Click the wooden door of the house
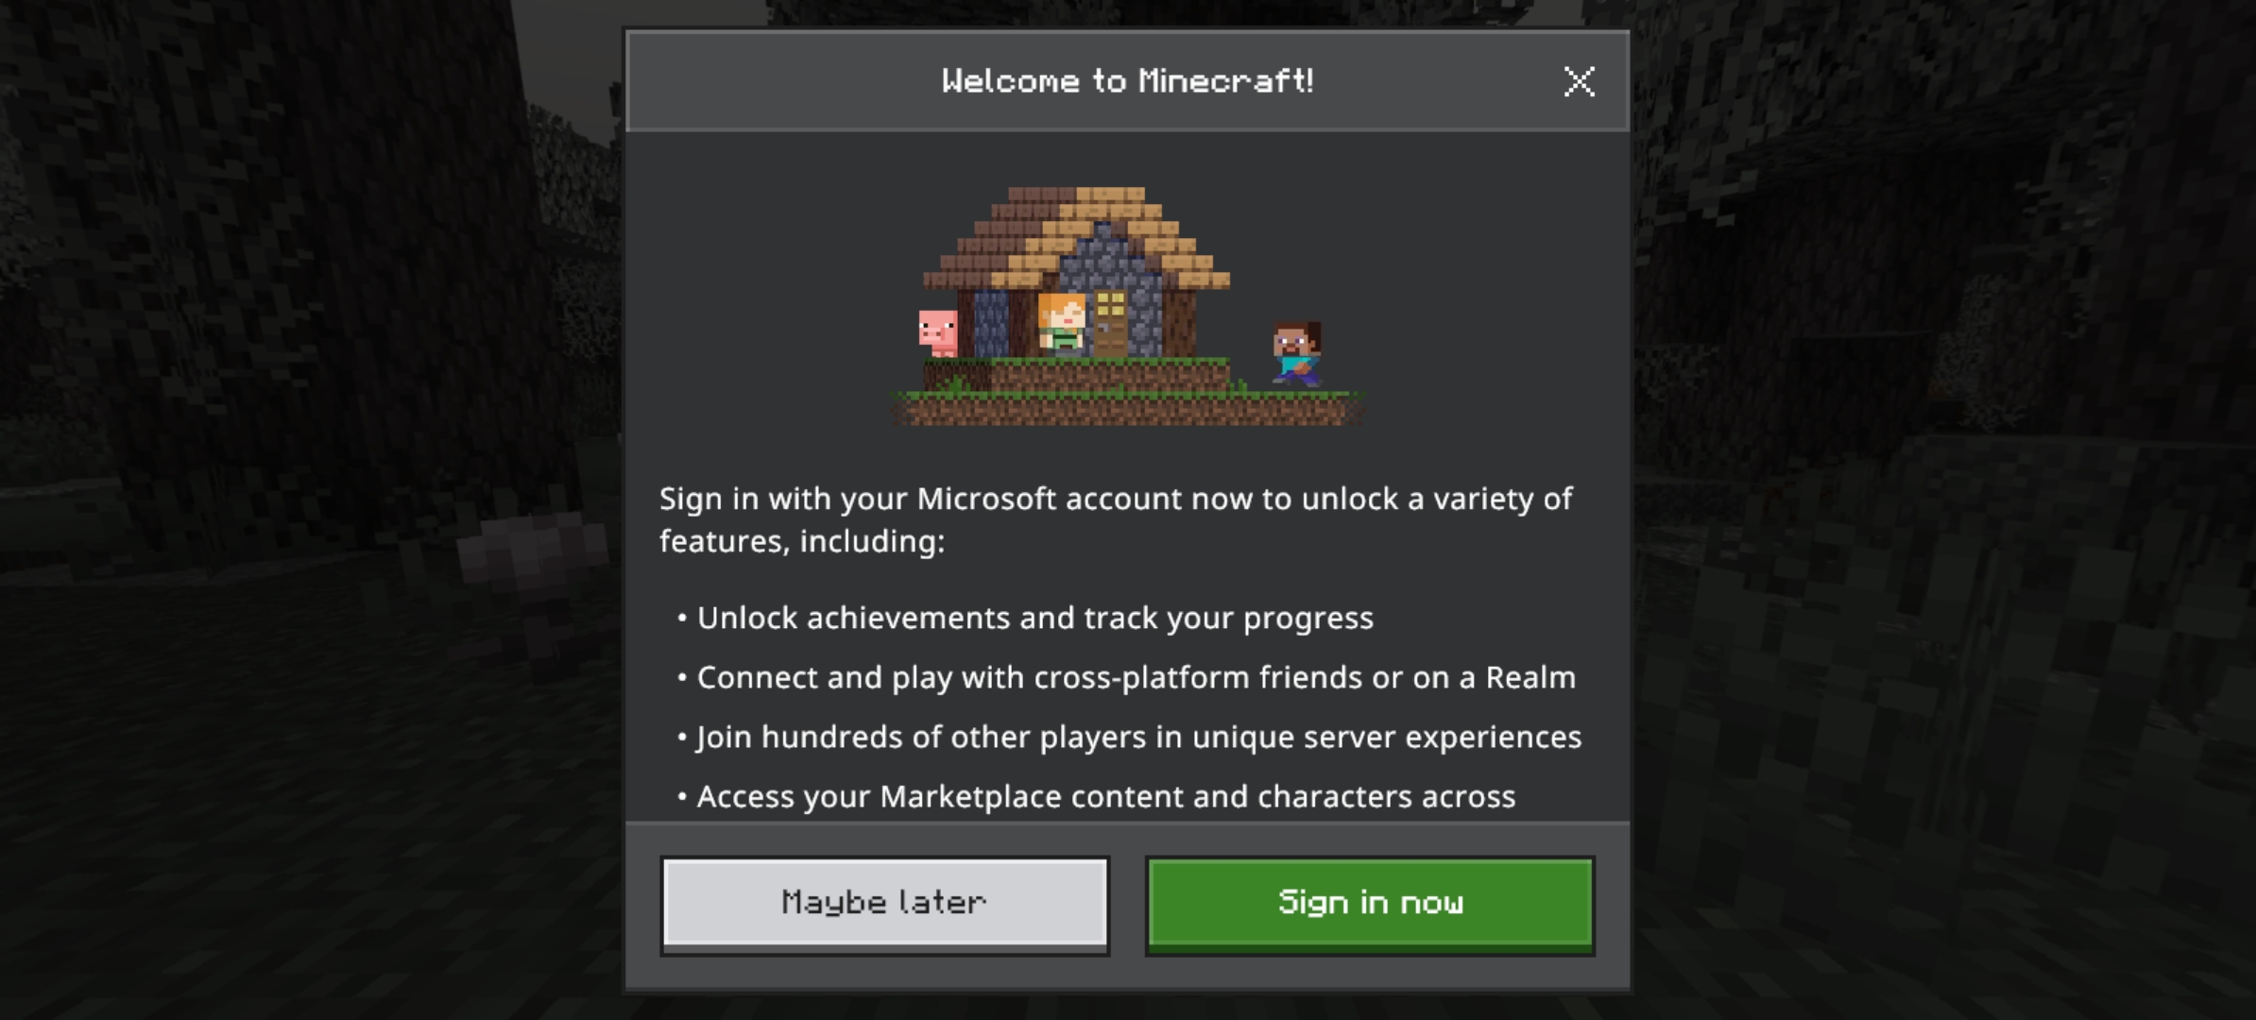 1110,322
